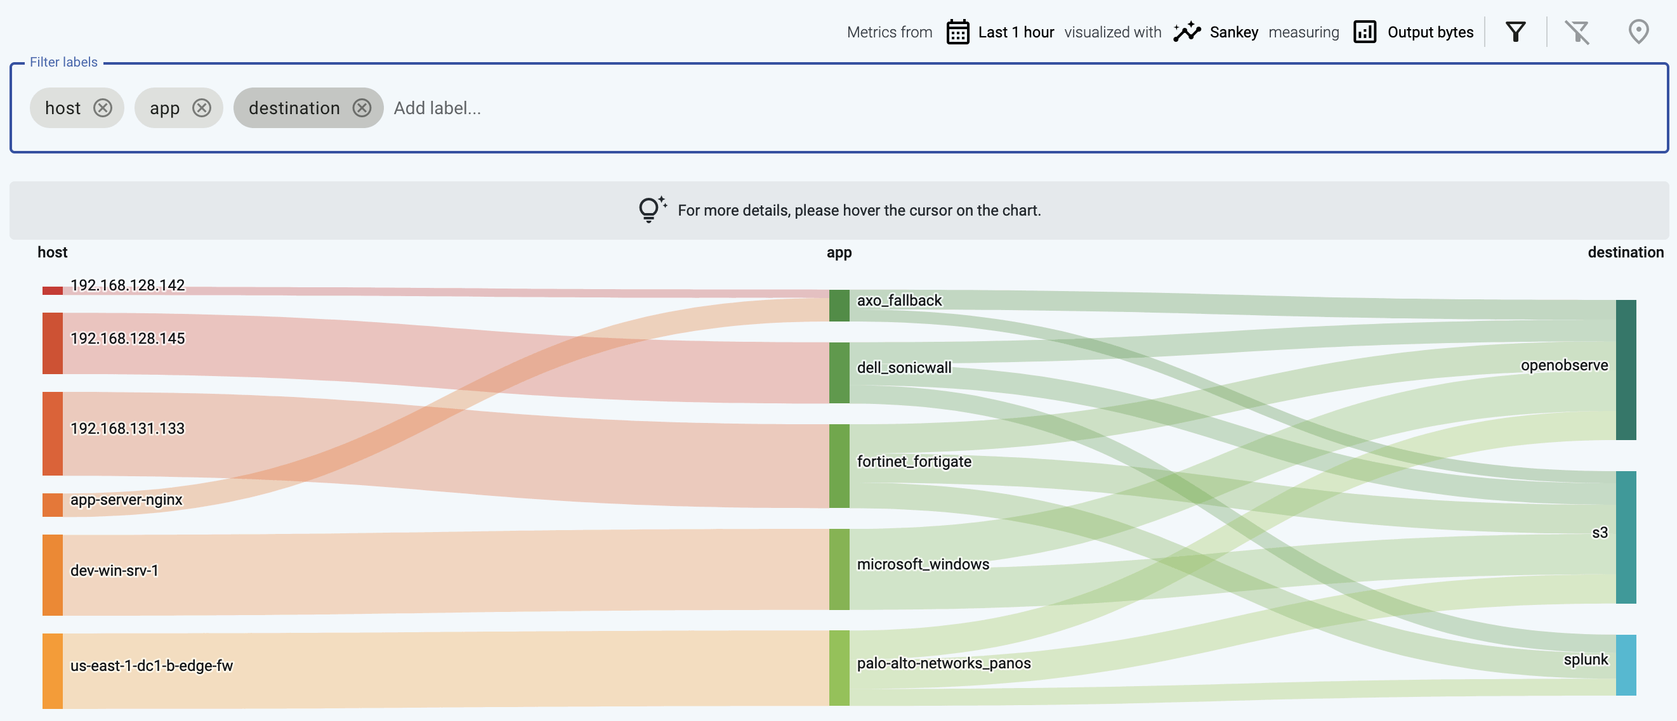Viewport: 1677px width, 721px height.
Task: Remove the host label chip
Action: pyautogui.click(x=102, y=108)
